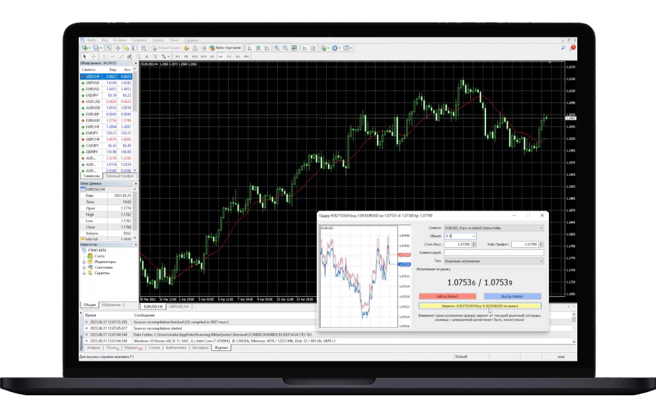The height and width of the screenshot is (417, 656).
Task: Switch timeframe to H1
Action: click(x=212, y=56)
